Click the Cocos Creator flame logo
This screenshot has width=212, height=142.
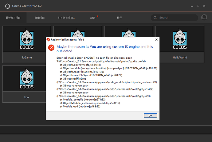click(x=7, y=6)
